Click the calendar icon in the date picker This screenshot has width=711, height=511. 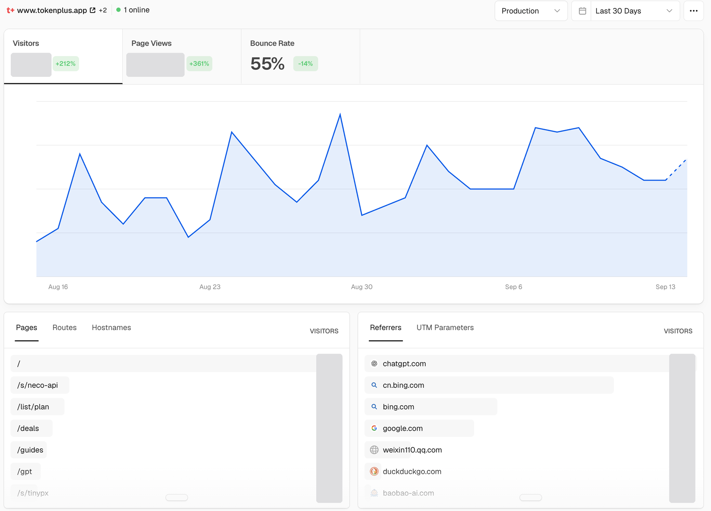coord(582,11)
